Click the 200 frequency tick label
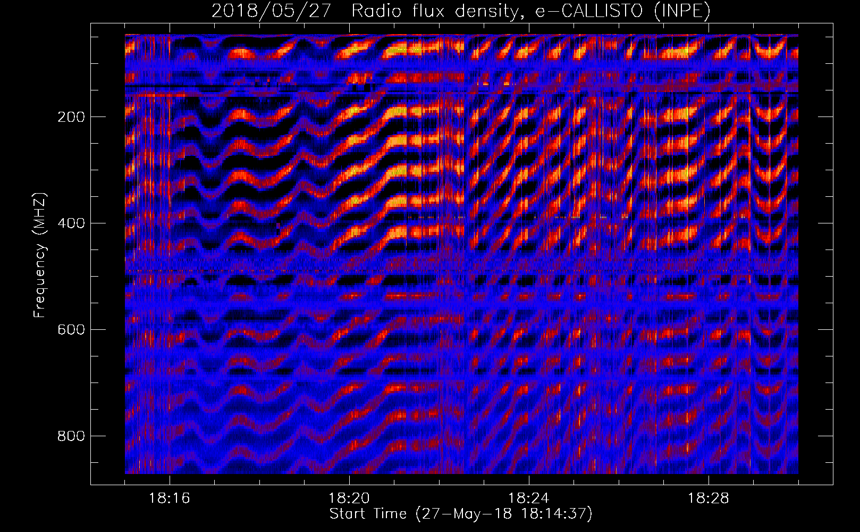The width and height of the screenshot is (860, 532). pos(71,117)
